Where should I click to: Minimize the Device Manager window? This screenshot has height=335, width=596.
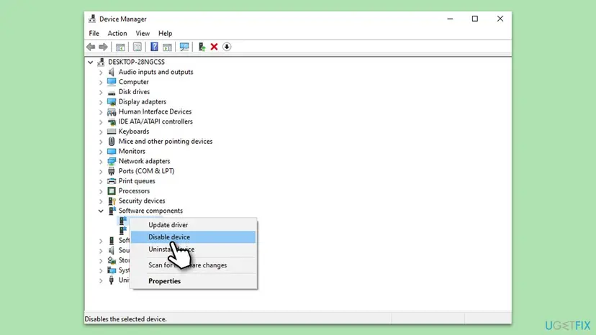coord(450,19)
